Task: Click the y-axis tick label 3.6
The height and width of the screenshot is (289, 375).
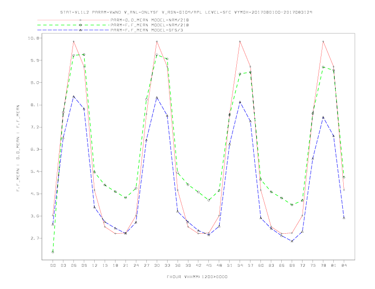Action: [x=35, y=216]
